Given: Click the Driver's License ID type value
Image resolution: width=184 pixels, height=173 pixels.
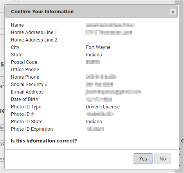Looking at the screenshot, I should tap(103, 107).
